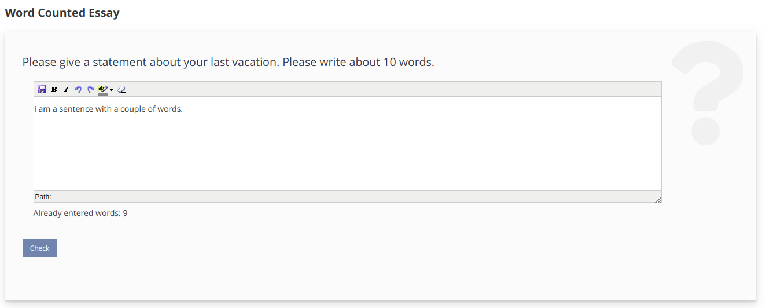Click the vacation statement question text

[228, 62]
